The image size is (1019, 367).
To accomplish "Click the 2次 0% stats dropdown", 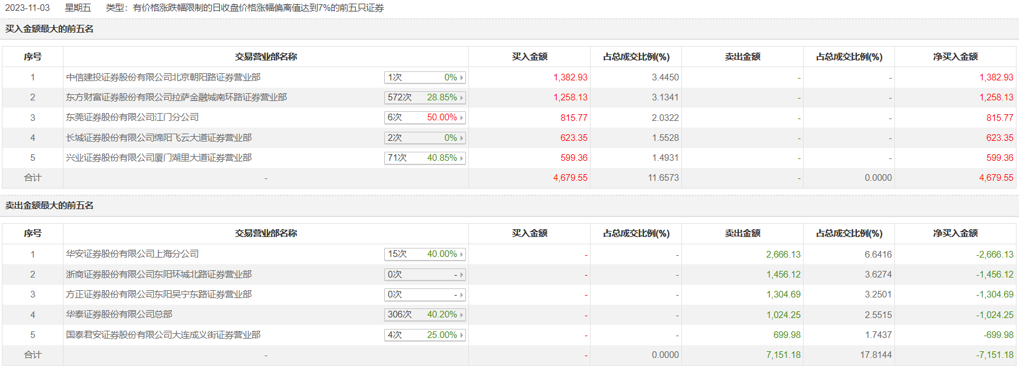I will tap(425, 138).
